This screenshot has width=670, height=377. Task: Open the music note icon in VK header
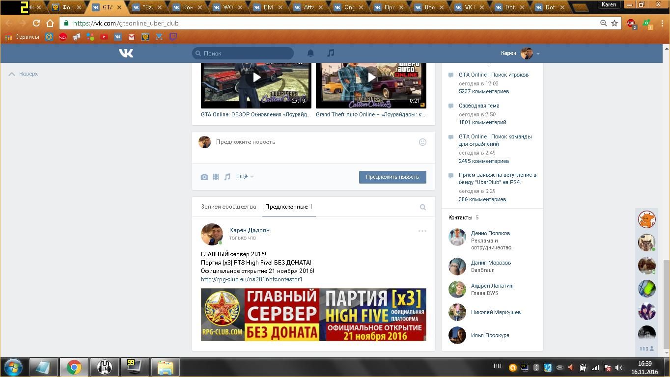click(x=331, y=53)
